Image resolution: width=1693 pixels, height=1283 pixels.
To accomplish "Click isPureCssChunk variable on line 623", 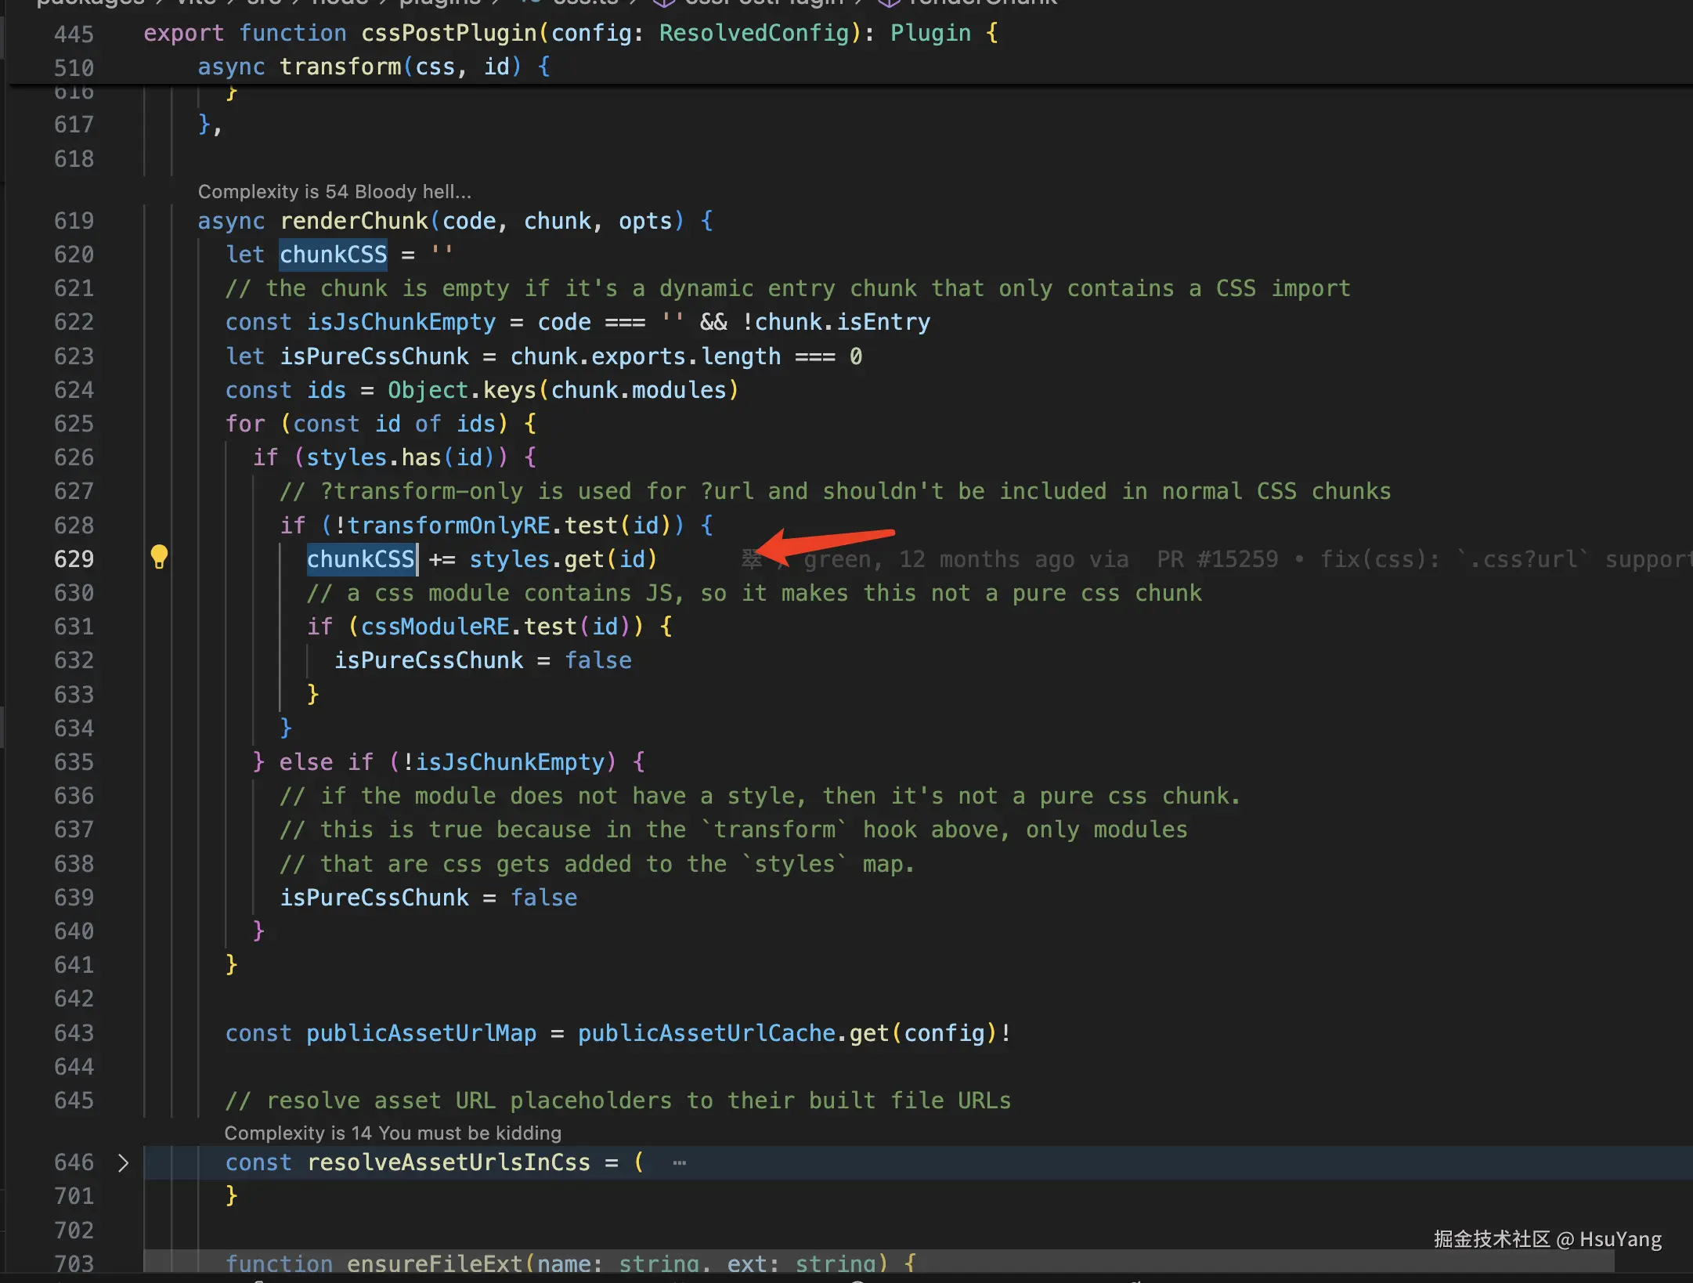I will (x=374, y=356).
